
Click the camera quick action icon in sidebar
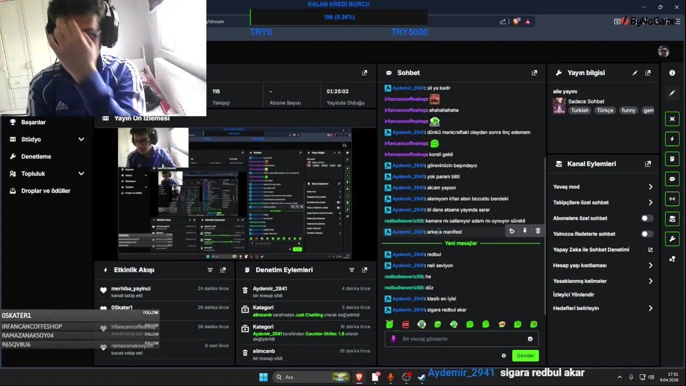click(x=672, y=219)
